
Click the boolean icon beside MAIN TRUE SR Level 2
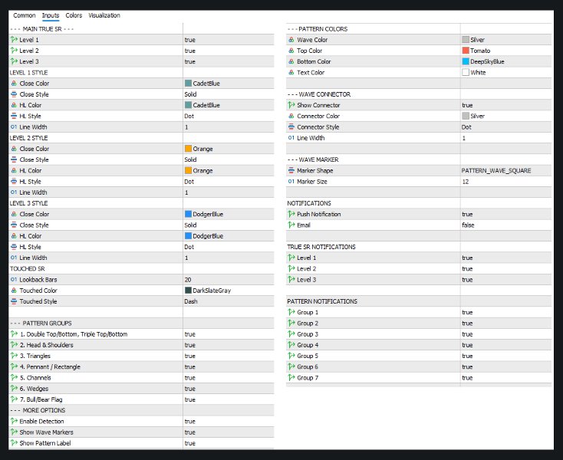tap(14, 51)
